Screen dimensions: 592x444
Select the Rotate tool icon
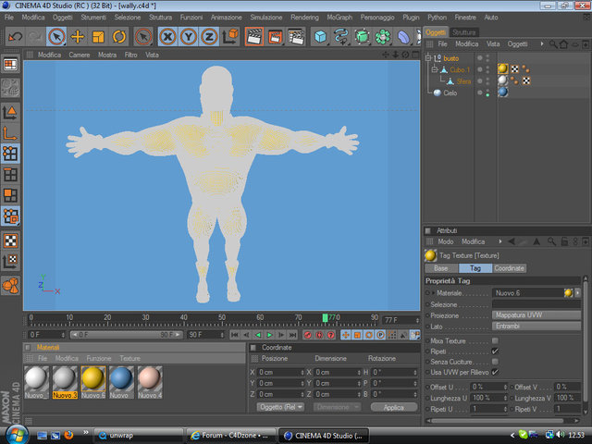pos(119,37)
